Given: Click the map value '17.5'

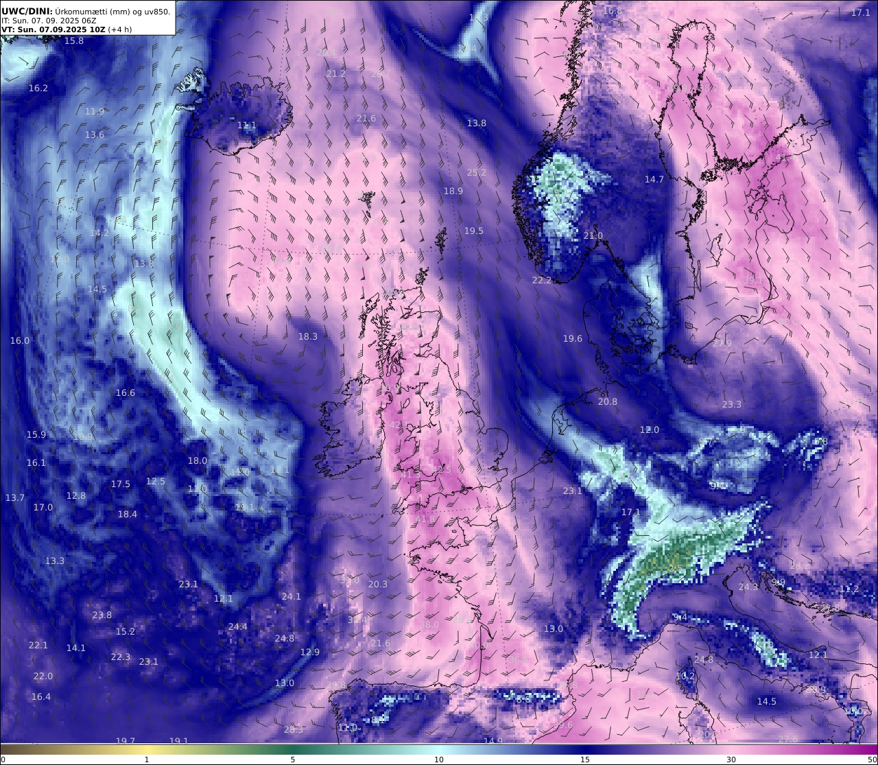Looking at the screenshot, I should [x=121, y=484].
